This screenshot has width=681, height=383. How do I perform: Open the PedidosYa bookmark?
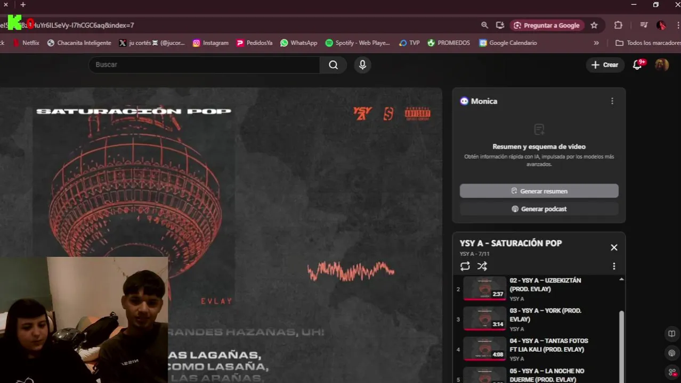tap(254, 43)
